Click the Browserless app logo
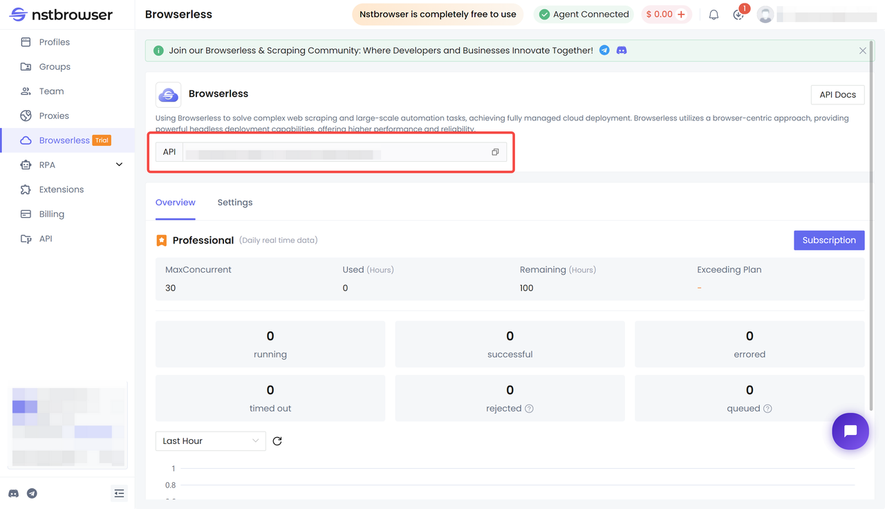The image size is (885, 509). coord(168,95)
